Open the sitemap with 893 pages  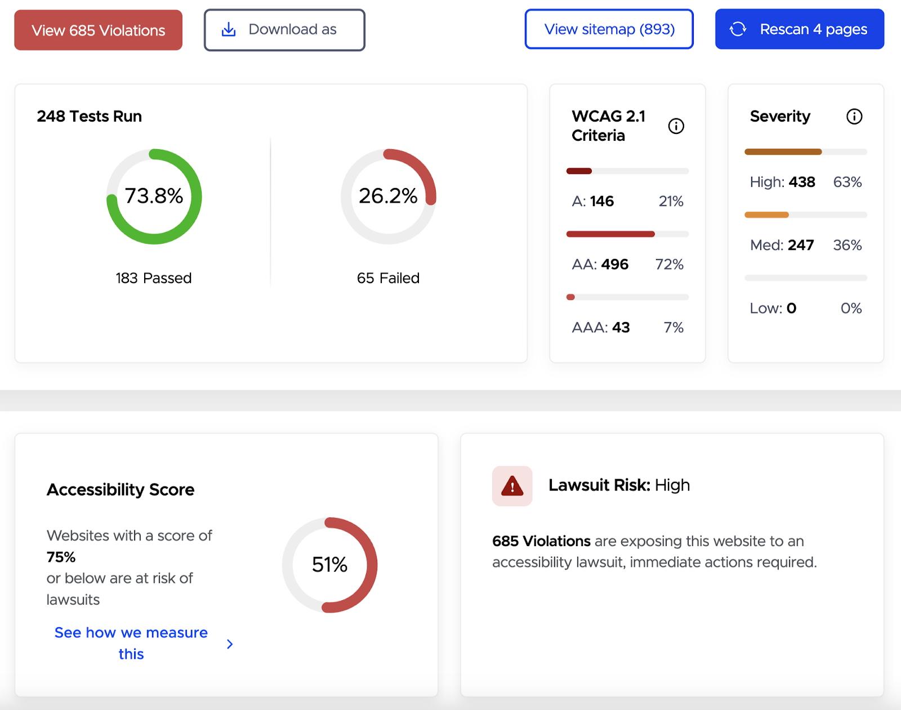click(609, 29)
